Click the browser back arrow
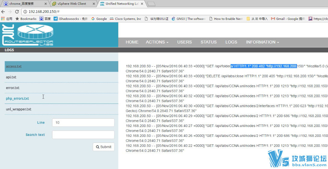The height and width of the screenshot is (169, 328). coord(3,11)
